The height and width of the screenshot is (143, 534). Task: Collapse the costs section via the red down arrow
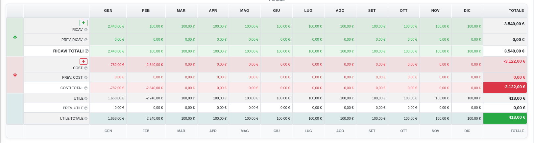pos(15,75)
